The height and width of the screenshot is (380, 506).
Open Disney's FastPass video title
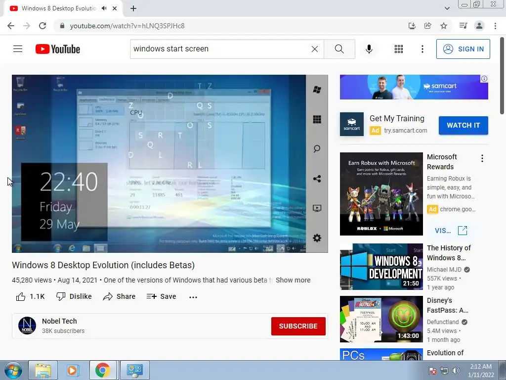tap(448, 305)
